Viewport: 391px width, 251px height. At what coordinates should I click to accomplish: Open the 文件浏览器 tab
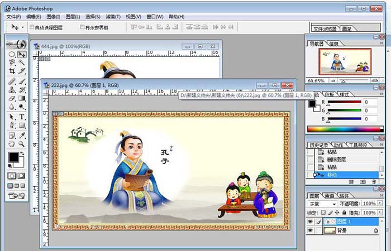(325, 29)
